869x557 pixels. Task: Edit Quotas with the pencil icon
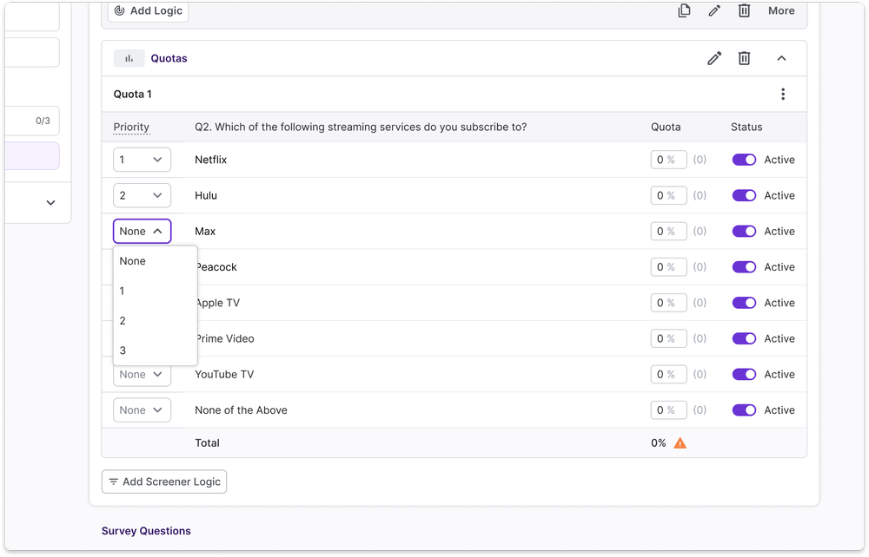click(x=714, y=58)
